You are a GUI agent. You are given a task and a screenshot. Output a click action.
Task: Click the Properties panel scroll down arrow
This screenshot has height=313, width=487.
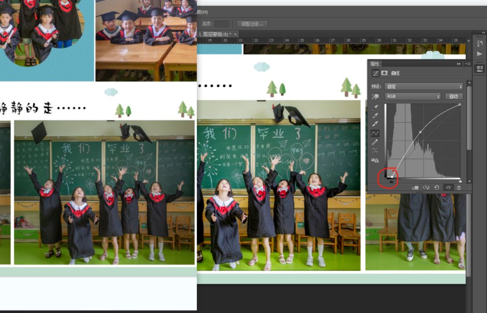(x=469, y=181)
